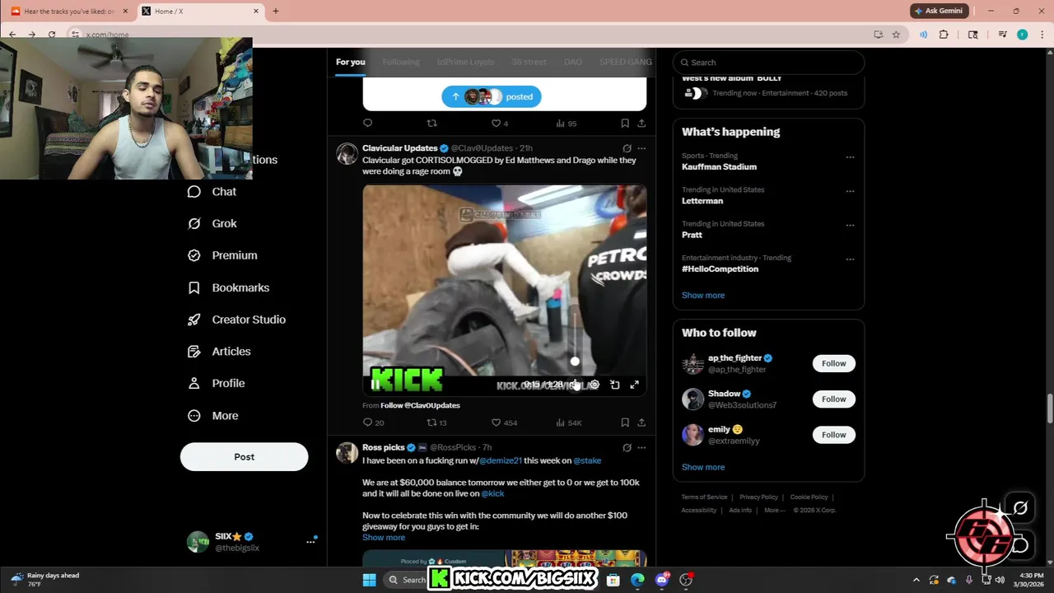This screenshot has height=593, width=1054.
Task: Adjust the video volume slider knob
Action: click(575, 362)
